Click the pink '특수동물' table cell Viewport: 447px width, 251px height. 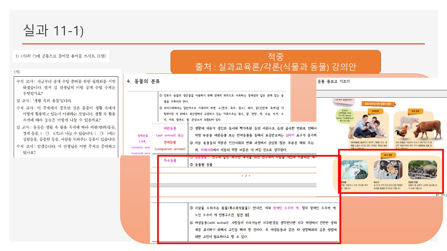[170, 161]
